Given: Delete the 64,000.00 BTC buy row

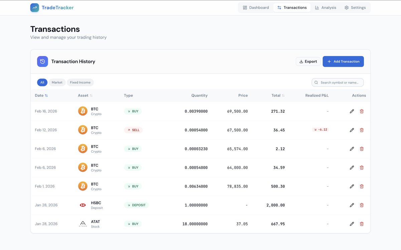Looking at the screenshot, I should [362, 168].
